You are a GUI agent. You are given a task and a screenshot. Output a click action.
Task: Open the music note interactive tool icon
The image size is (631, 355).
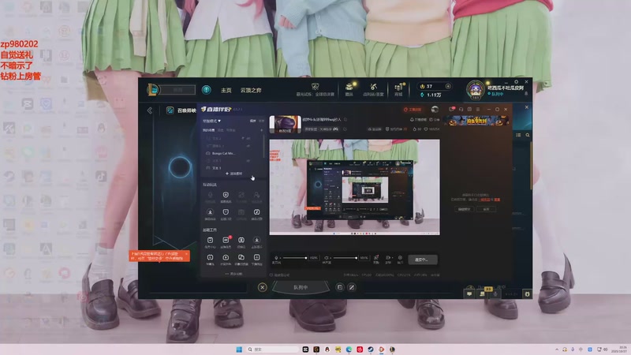click(x=257, y=214)
